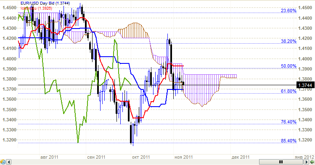Viewport: 315px width, 165px height.
Task: Click the right scroll arrow button
Action: tap(307, 162)
